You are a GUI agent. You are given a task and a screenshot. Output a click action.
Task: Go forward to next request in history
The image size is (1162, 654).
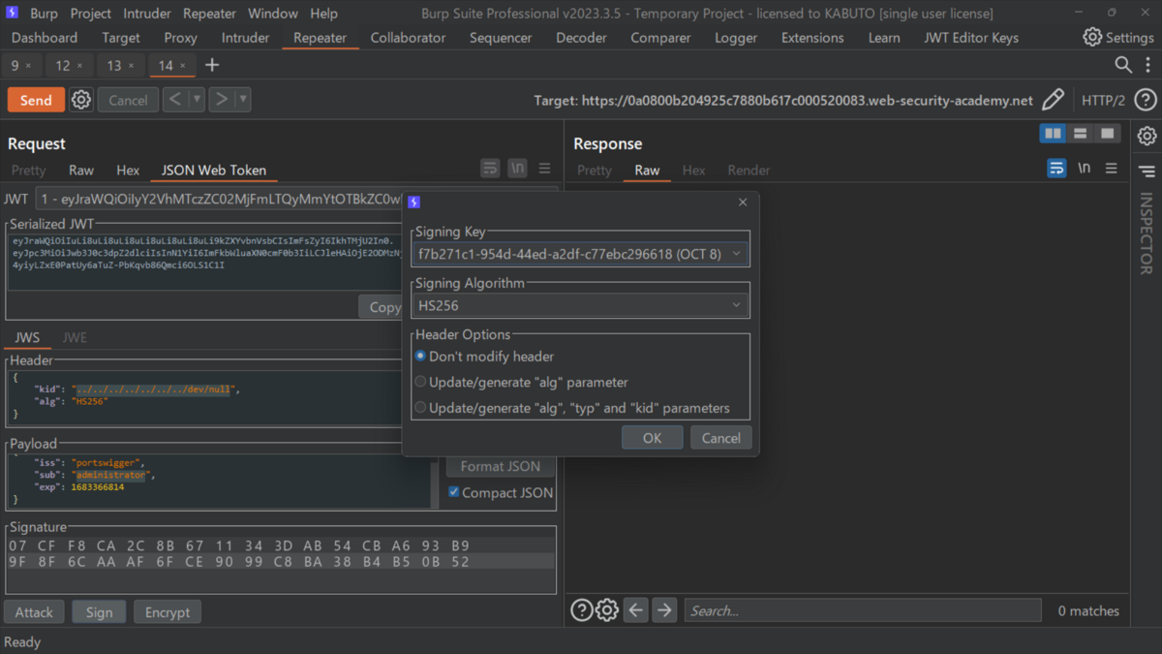pos(222,99)
